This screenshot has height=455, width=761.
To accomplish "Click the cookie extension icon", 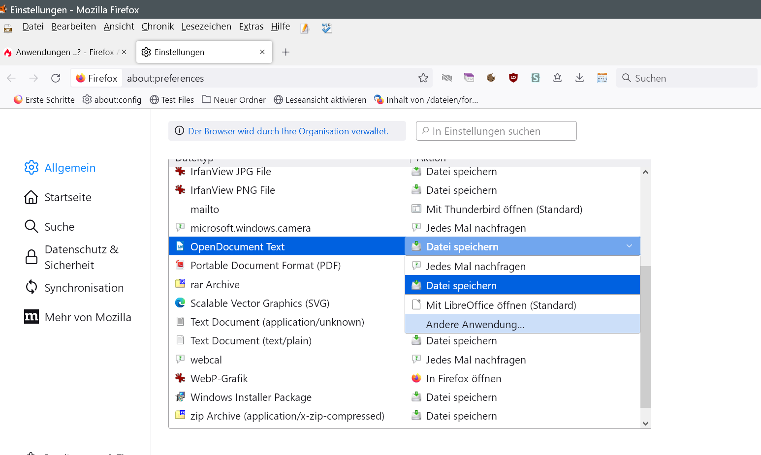I will coord(491,78).
